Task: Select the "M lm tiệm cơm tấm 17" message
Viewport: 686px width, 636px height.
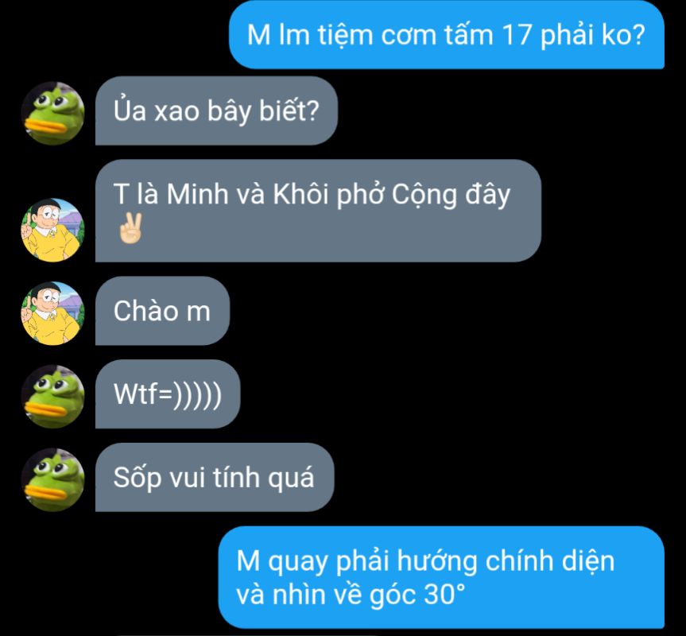Action: tap(447, 34)
